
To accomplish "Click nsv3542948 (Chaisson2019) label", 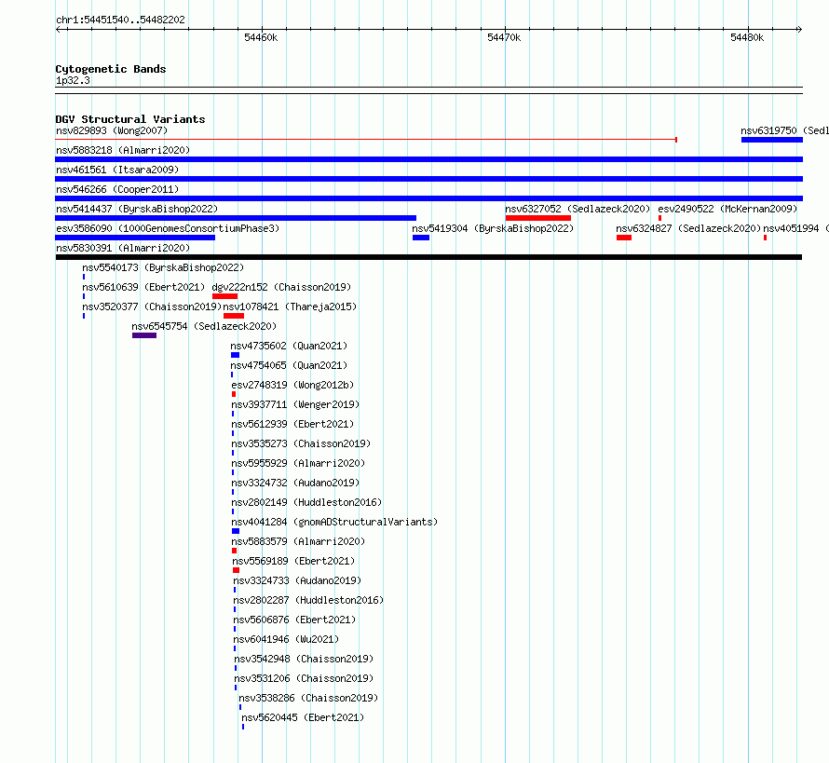I will [x=304, y=659].
